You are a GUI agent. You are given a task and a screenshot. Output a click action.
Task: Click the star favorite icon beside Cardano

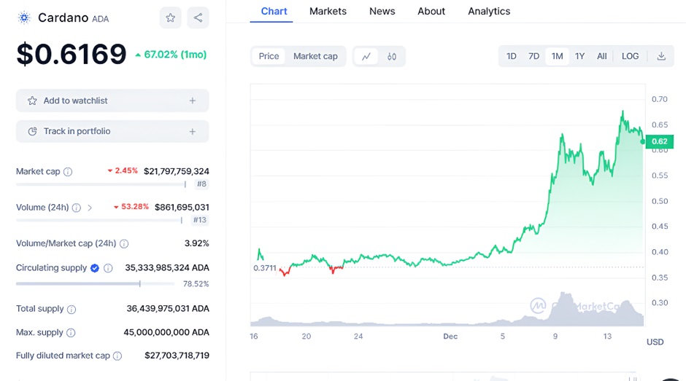coord(170,18)
